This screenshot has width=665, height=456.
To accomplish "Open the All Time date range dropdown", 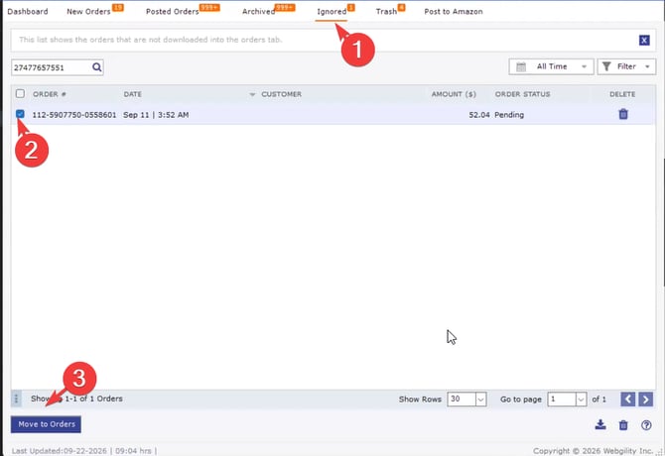I will coord(551,66).
